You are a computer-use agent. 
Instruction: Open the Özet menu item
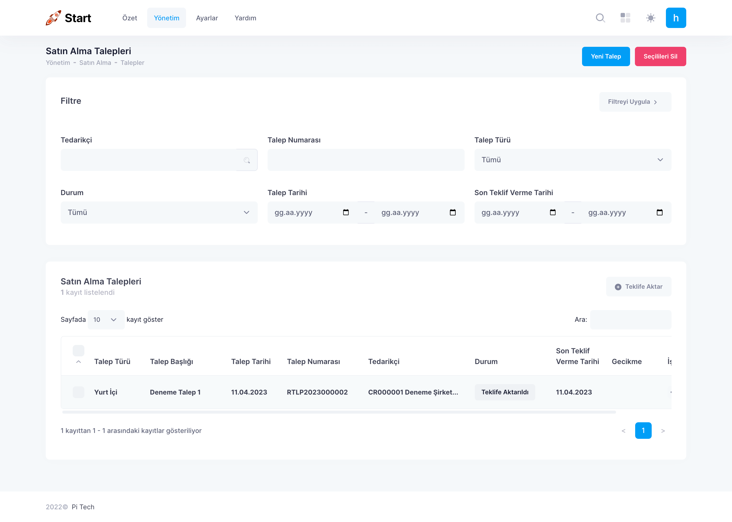coord(129,18)
